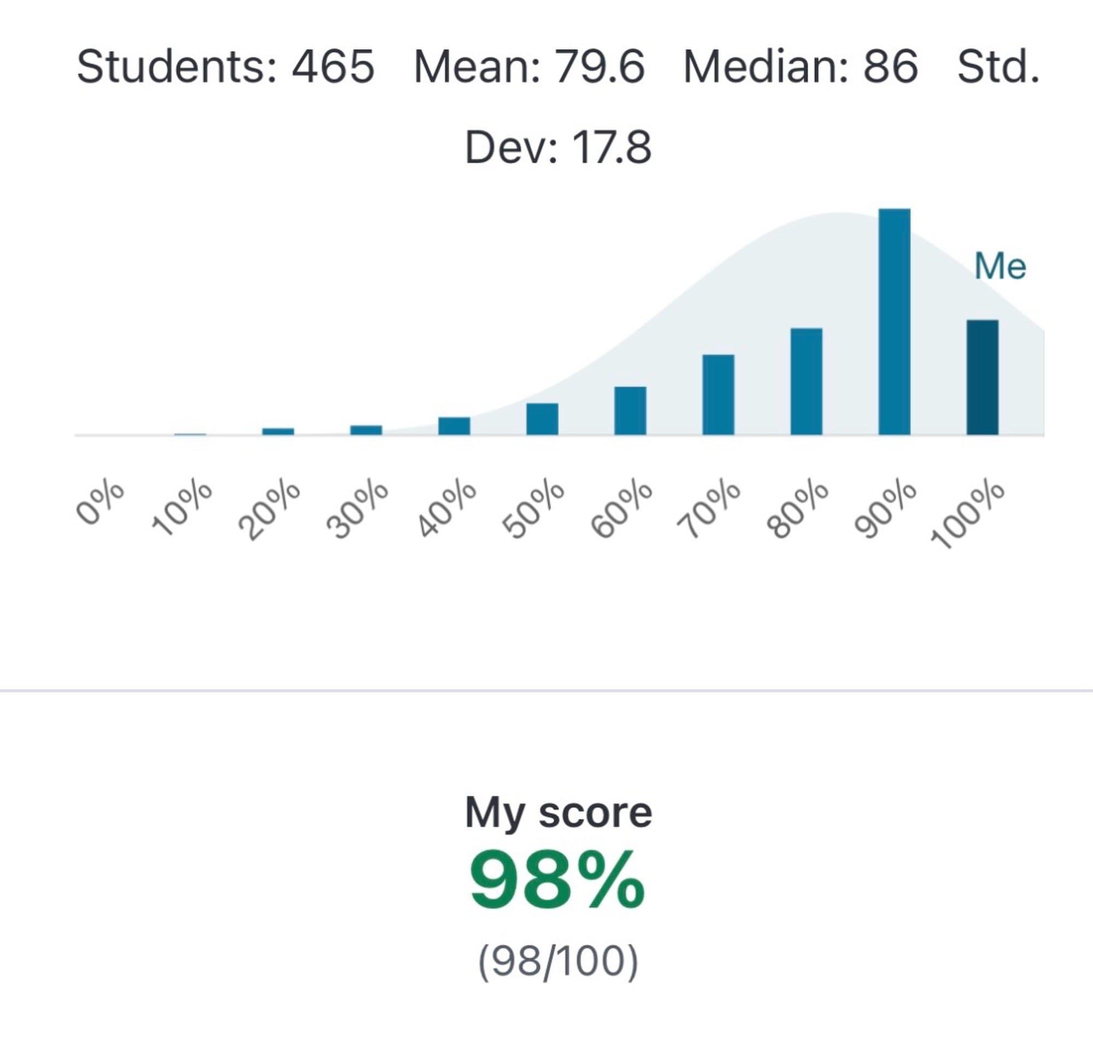
Task: Select the 10% x-axis tick label
Action: pos(183,507)
